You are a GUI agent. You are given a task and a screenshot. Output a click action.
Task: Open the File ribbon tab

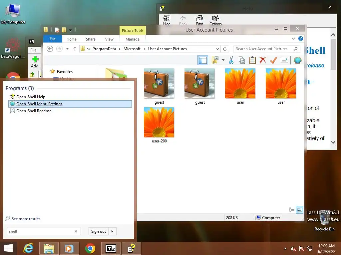tap(53, 39)
